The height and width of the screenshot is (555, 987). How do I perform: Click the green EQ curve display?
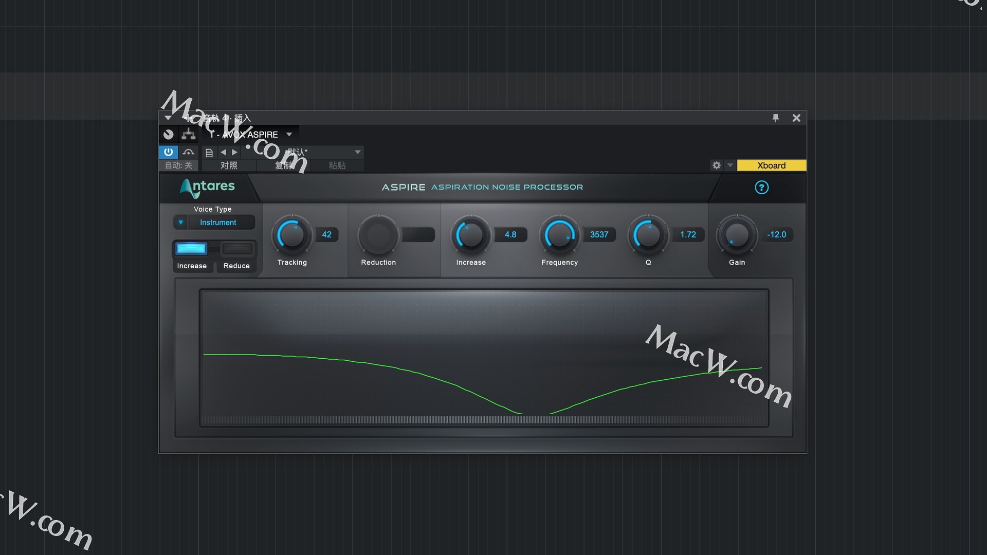[x=484, y=358]
